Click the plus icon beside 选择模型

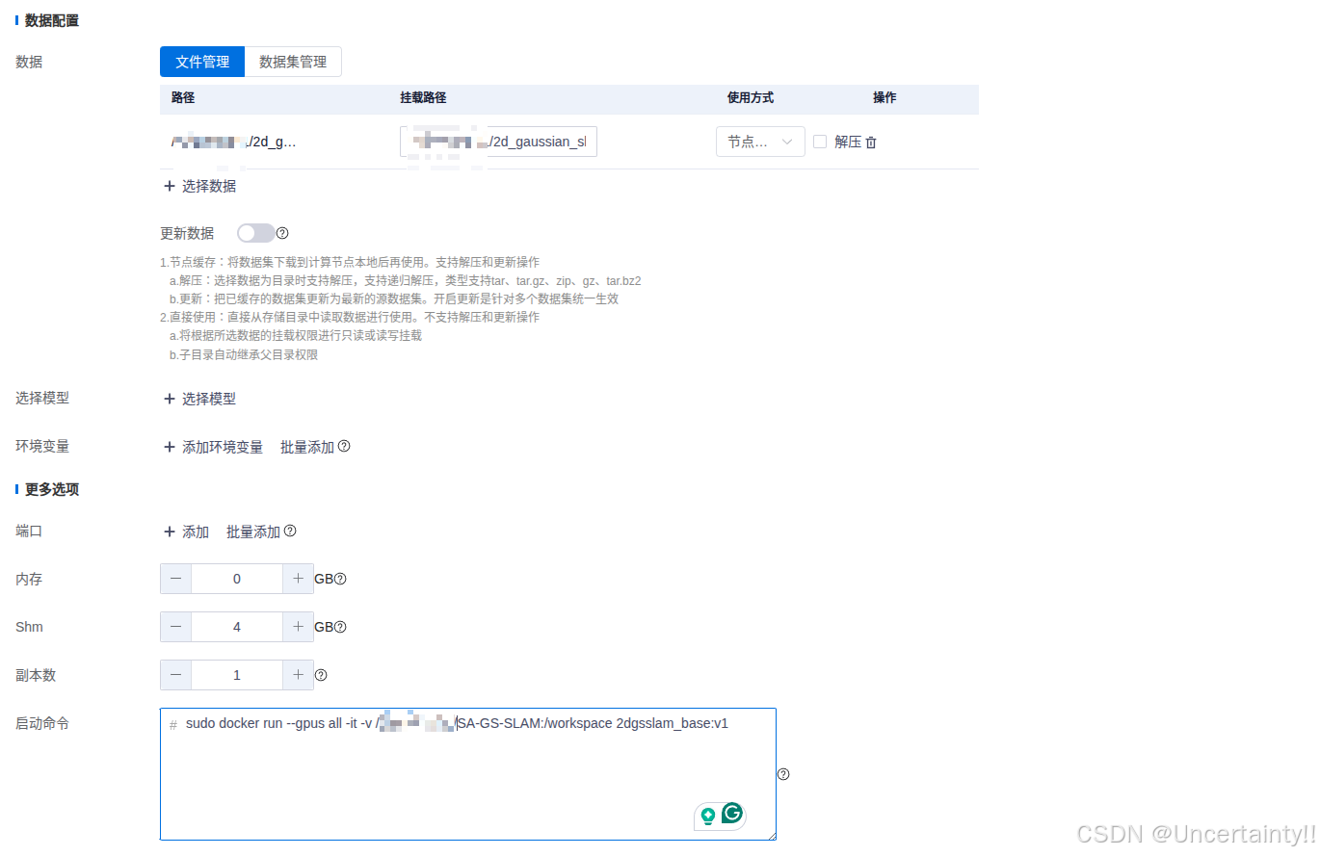[170, 399]
